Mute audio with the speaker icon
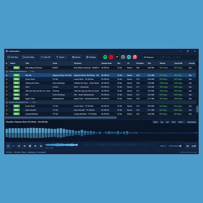203x203 pixels. click(x=161, y=146)
